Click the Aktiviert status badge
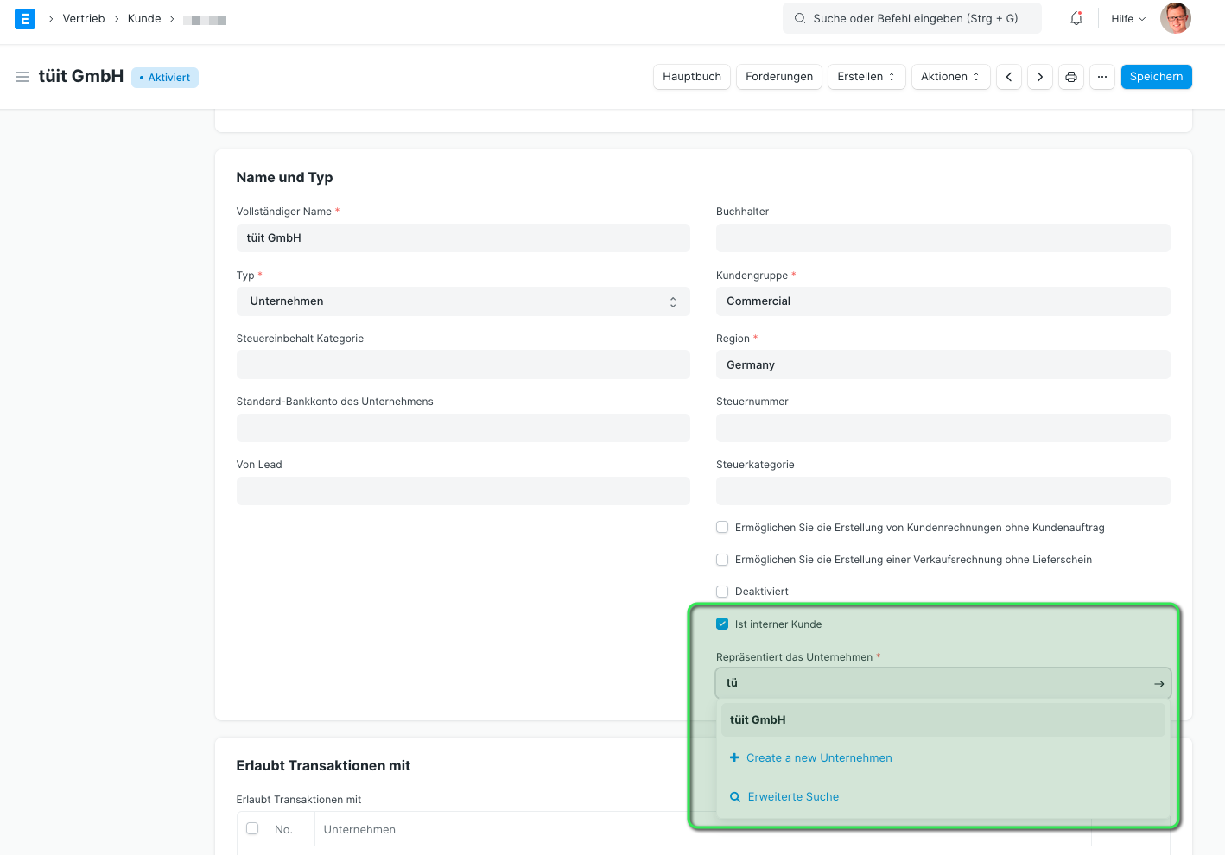The image size is (1225, 855). click(165, 78)
